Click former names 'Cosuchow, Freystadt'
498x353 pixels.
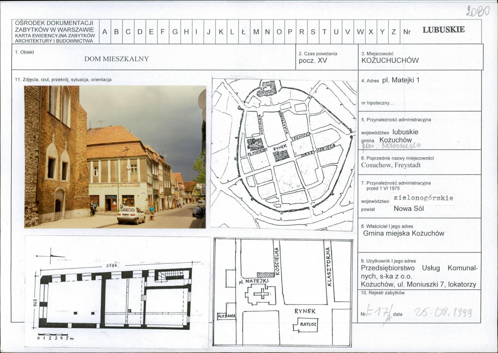[x=391, y=165]
